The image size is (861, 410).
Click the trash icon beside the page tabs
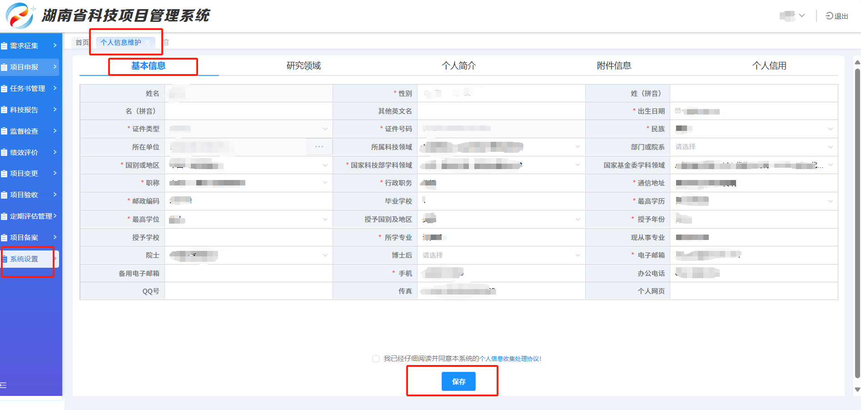(x=166, y=42)
